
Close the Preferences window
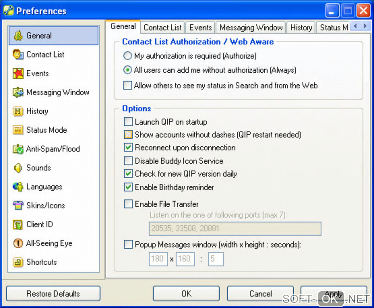(363, 11)
